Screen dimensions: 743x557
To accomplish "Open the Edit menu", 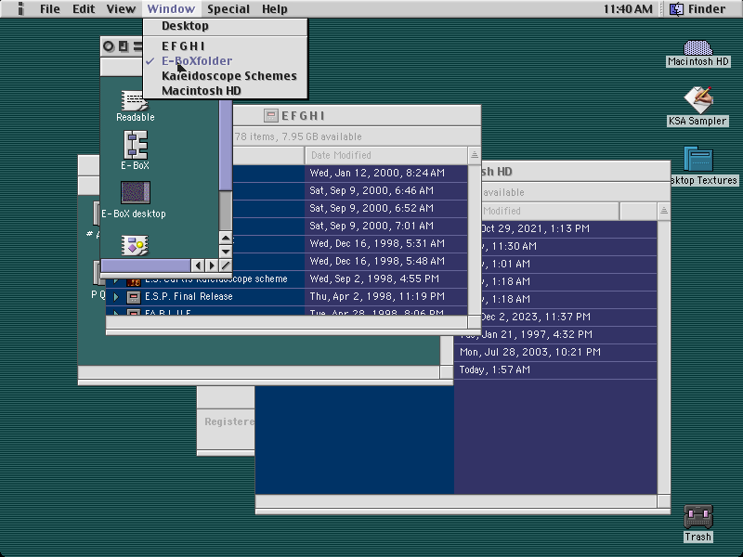I will (84, 9).
